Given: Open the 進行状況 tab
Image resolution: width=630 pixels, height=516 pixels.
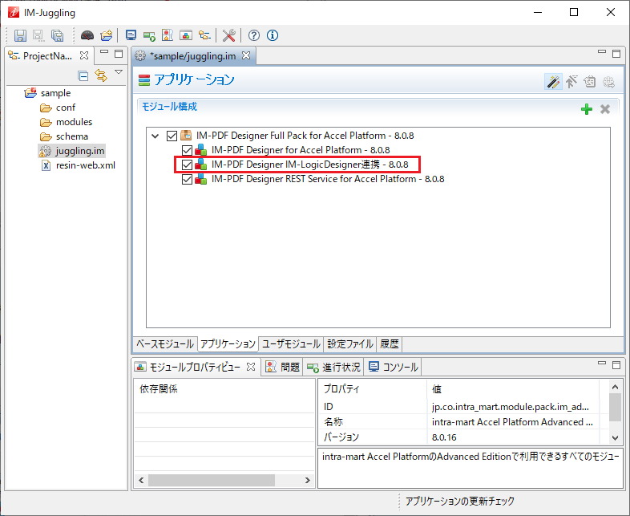Looking at the screenshot, I should [334, 367].
